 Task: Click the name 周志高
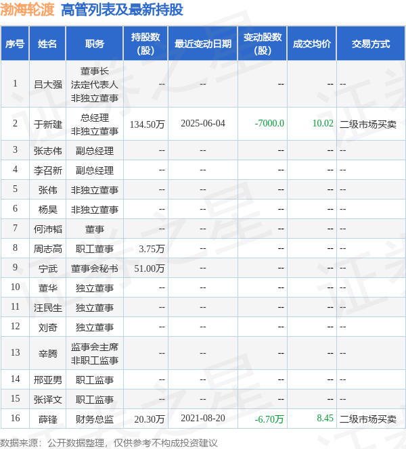point(48,249)
